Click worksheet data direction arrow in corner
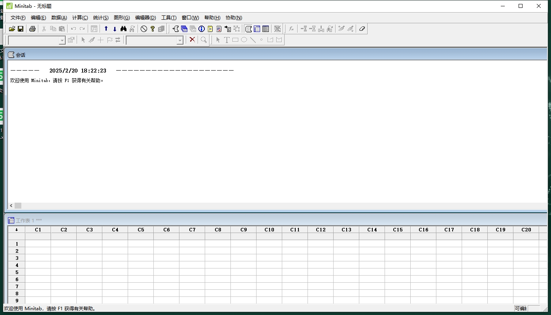Image resolution: width=551 pixels, height=315 pixels. (x=17, y=229)
